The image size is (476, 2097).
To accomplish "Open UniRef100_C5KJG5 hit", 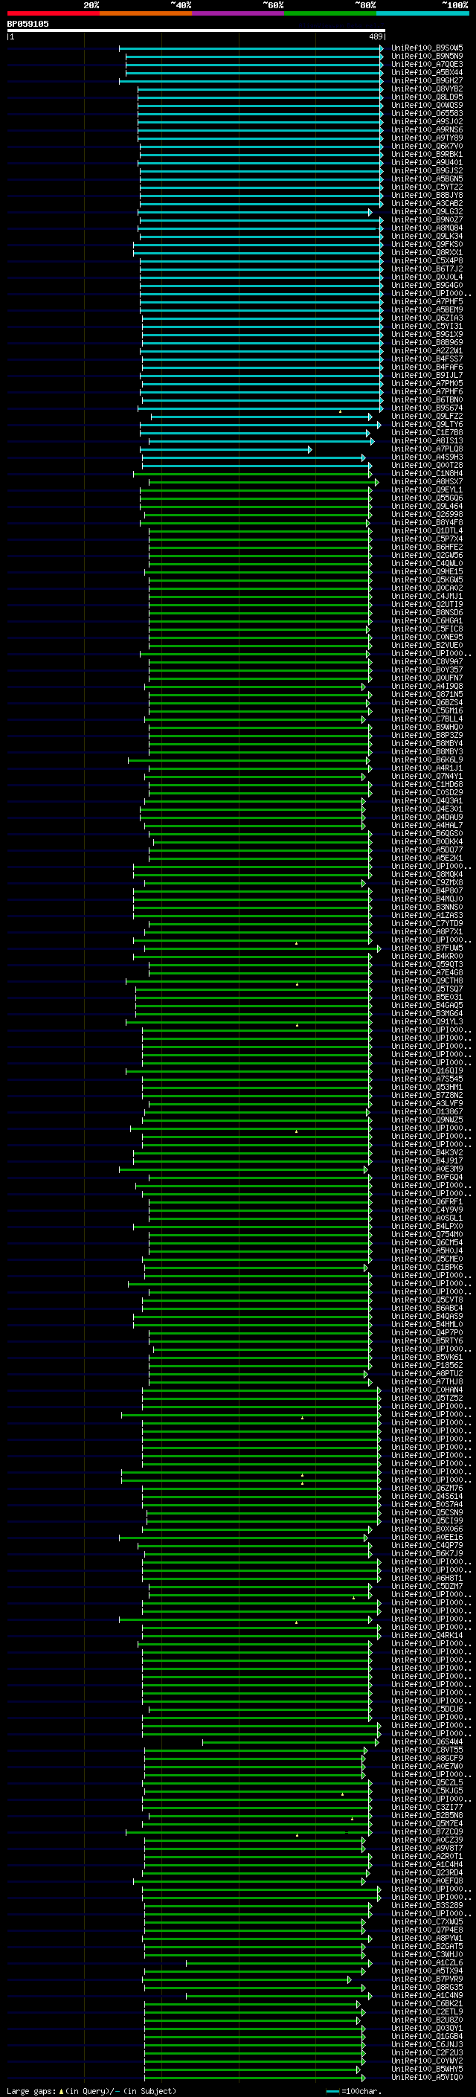I will [426, 1790].
